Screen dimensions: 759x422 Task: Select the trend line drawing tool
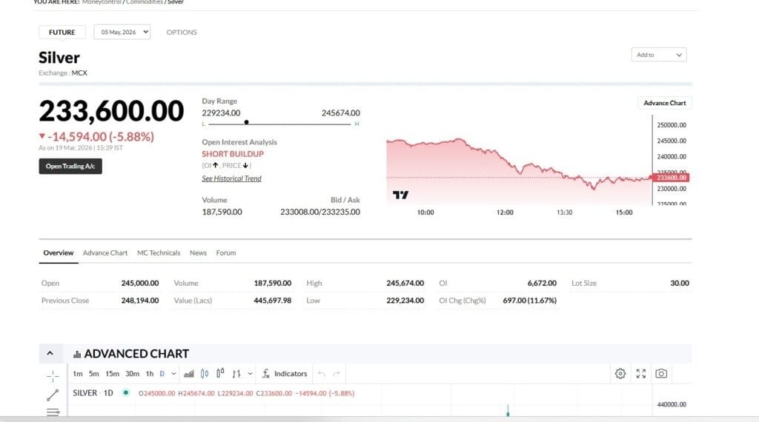coord(53,395)
